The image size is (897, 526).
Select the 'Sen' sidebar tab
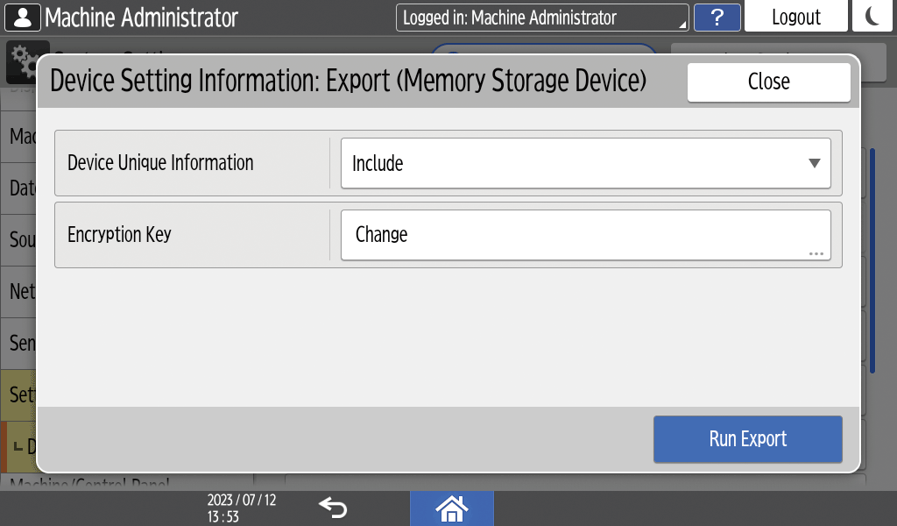(18, 343)
